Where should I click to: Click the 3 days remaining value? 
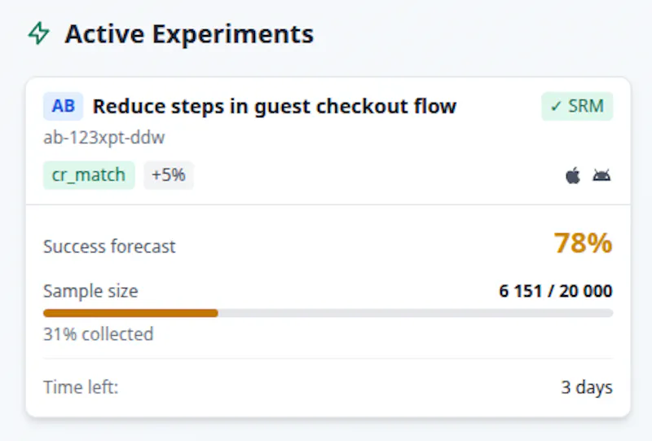point(587,387)
